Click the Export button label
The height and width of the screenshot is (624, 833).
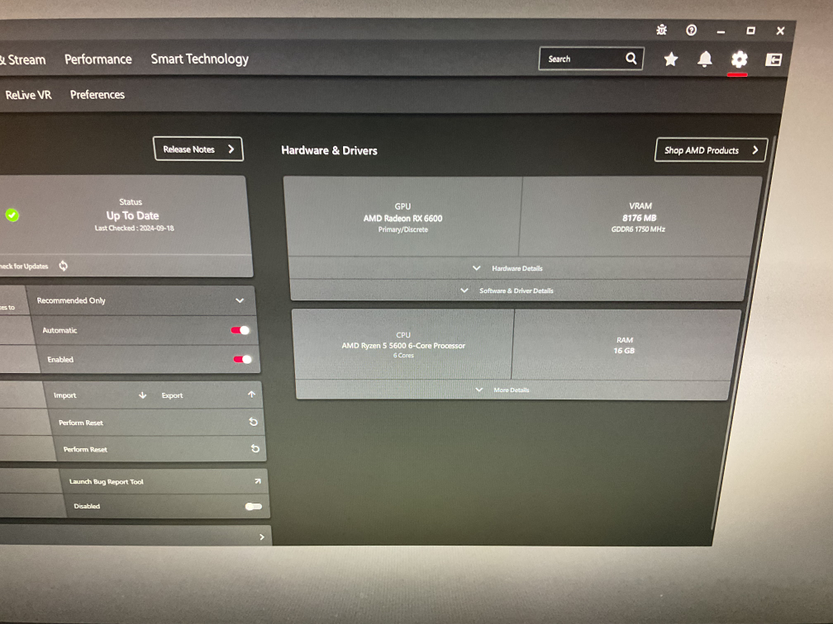point(172,395)
